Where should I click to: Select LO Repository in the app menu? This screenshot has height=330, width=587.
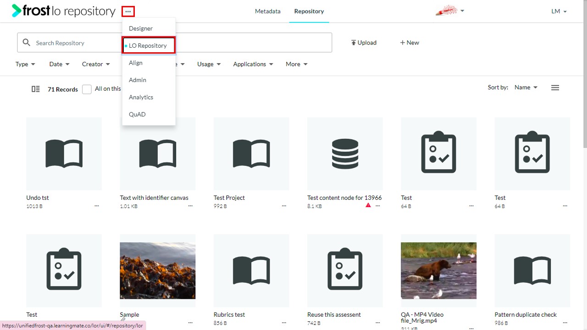pos(149,45)
